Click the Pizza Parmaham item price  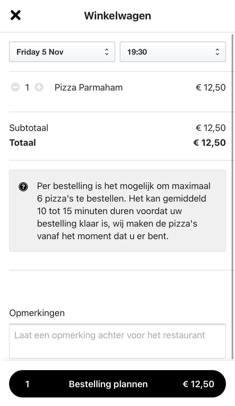[211, 87]
